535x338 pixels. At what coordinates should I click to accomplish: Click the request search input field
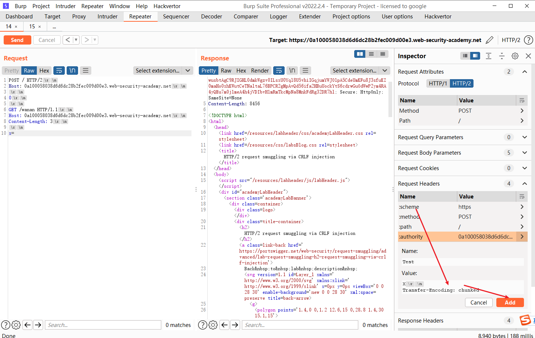103,325
